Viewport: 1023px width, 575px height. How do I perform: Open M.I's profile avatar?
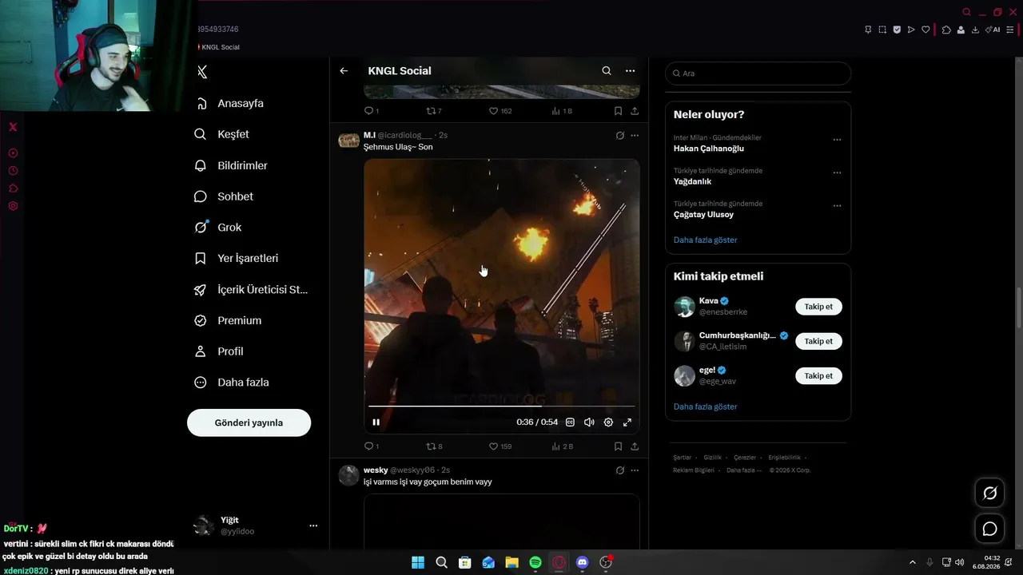pos(348,141)
